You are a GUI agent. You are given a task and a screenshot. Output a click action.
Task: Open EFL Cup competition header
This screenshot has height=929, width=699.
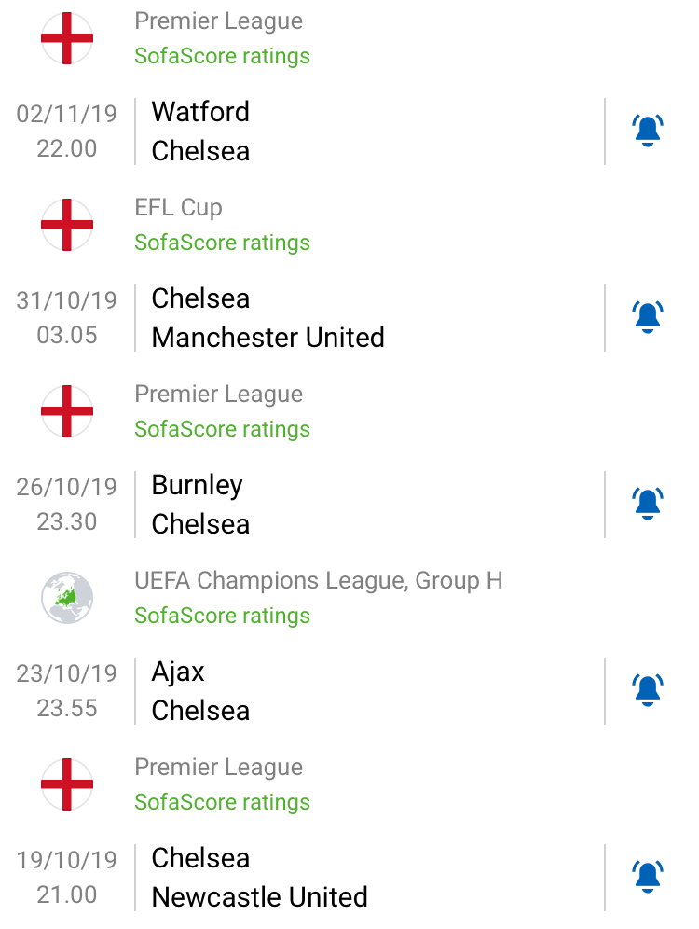pyautogui.click(x=178, y=207)
